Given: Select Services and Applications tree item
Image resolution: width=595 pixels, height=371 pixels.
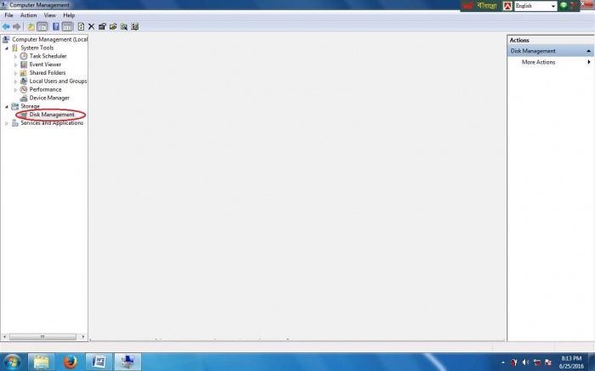Looking at the screenshot, I should (52, 123).
